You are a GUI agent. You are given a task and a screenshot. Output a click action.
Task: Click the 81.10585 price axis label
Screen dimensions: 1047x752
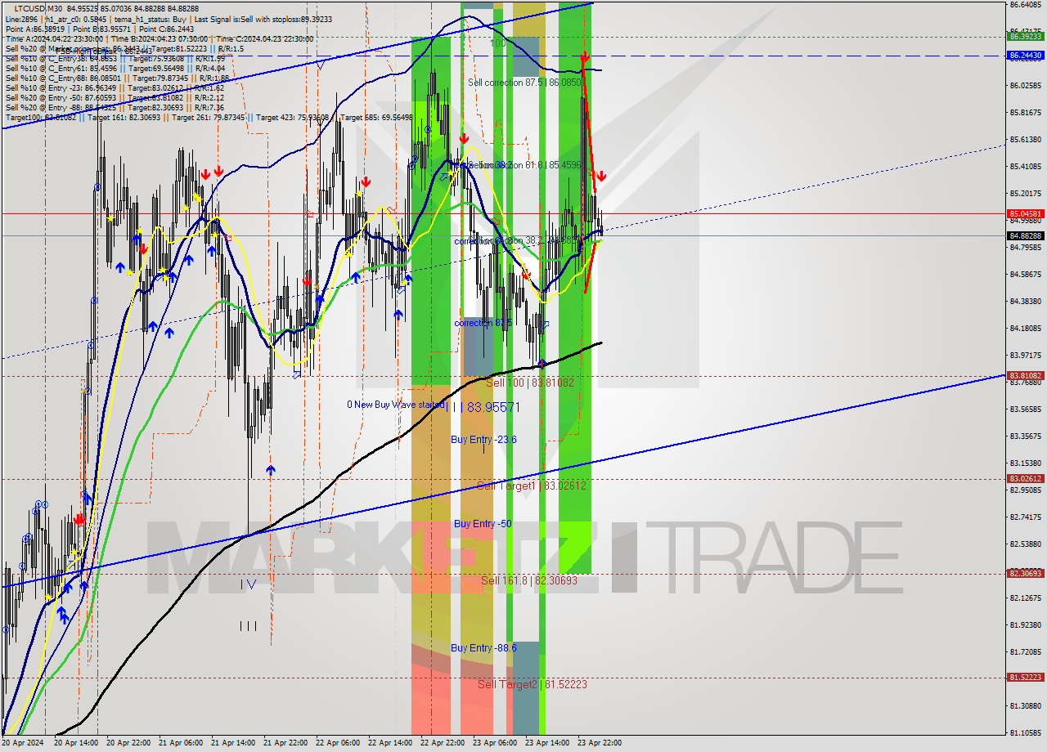coord(1026,732)
